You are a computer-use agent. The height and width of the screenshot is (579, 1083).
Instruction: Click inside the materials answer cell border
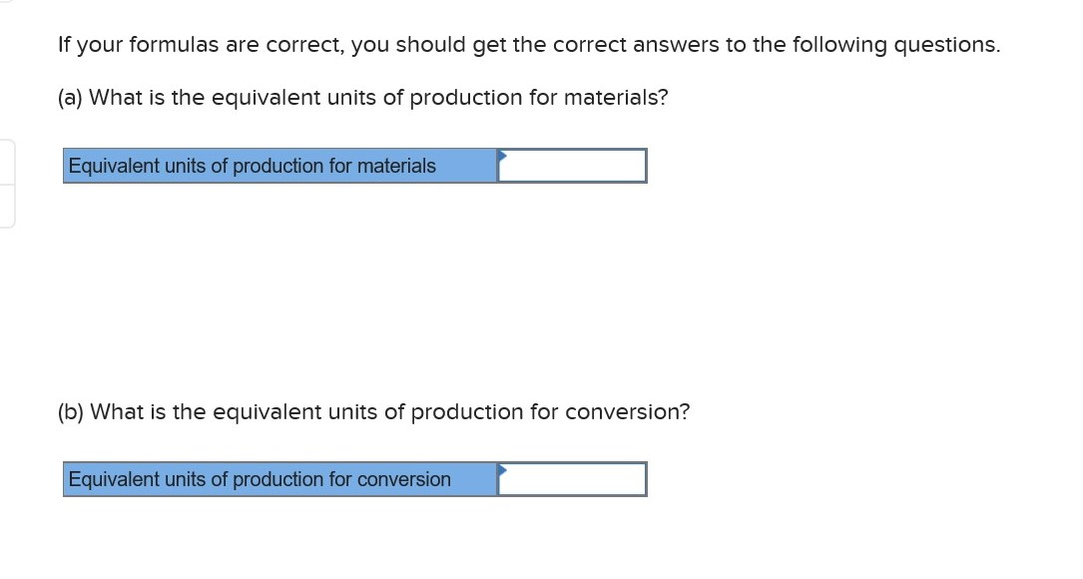click(572, 166)
